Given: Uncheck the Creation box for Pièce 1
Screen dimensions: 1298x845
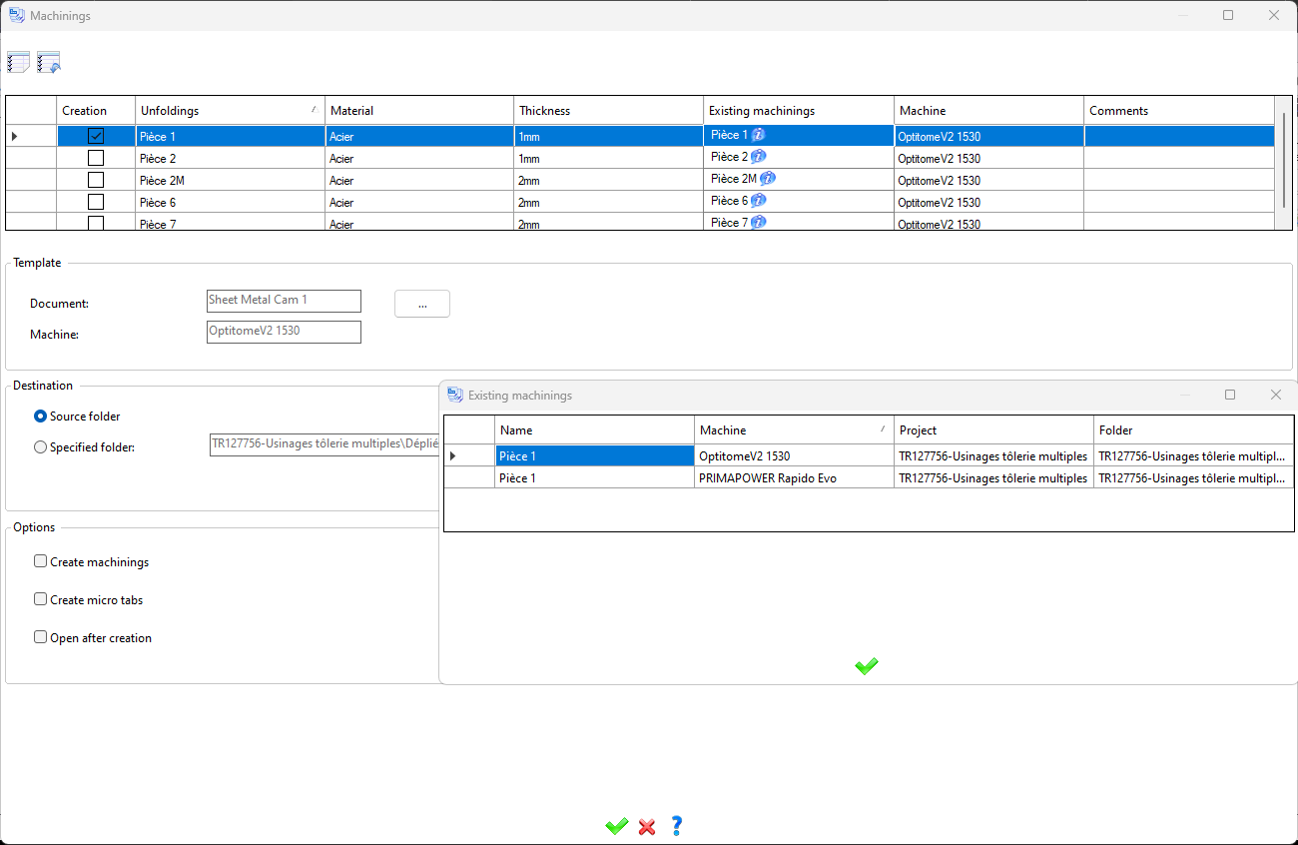Looking at the screenshot, I should [x=96, y=136].
